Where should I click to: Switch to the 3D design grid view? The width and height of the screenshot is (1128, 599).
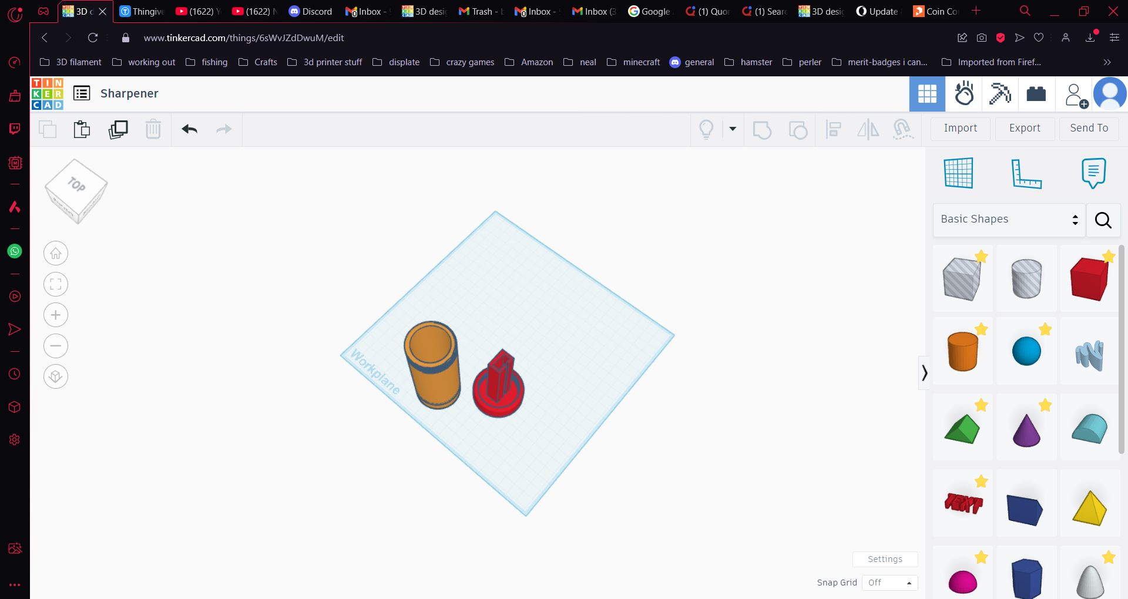pyautogui.click(x=927, y=94)
